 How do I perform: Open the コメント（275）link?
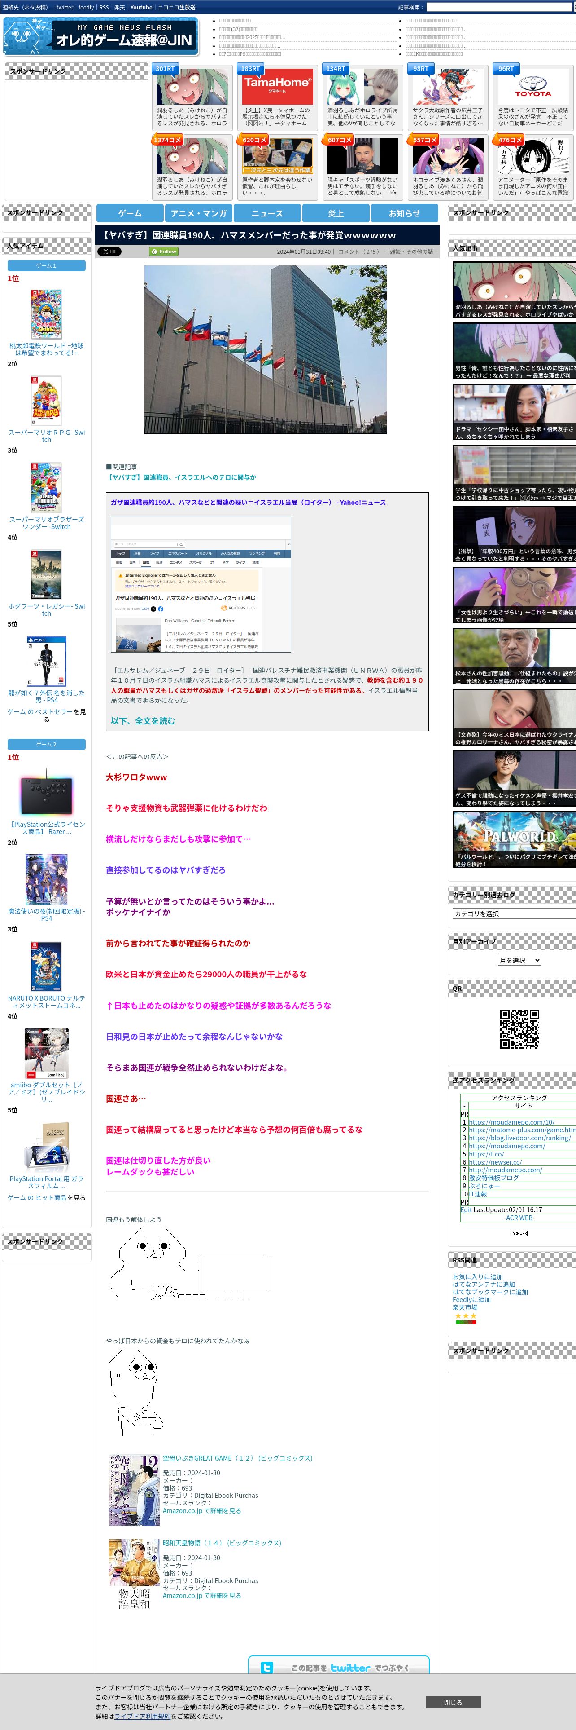[x=359, y=252]
